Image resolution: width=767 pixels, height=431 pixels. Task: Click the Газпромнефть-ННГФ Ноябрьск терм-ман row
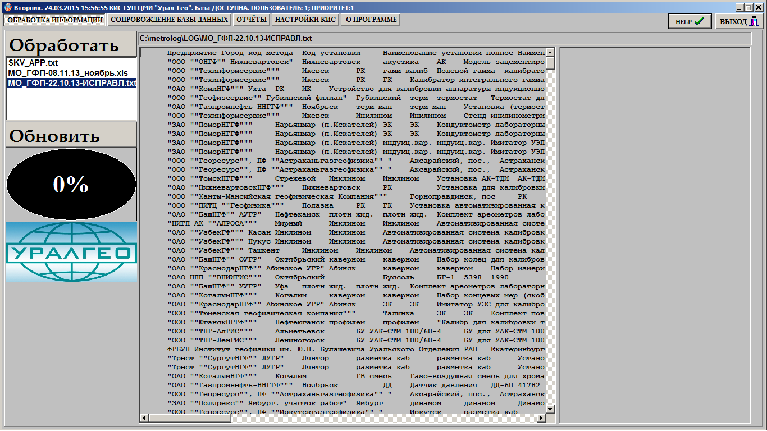tap(356, 107)
